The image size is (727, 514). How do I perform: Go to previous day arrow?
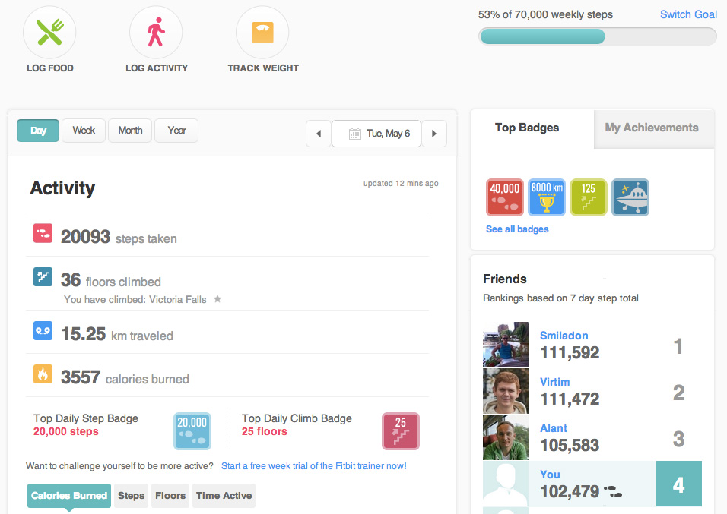[319, 134]
